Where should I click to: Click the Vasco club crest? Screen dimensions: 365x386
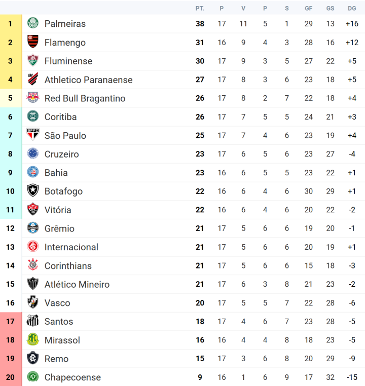pos(33,302)
